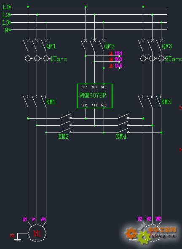Screen dimensions: 182x249
Task: Click the N neutral line label
Action: coord(6,30)
